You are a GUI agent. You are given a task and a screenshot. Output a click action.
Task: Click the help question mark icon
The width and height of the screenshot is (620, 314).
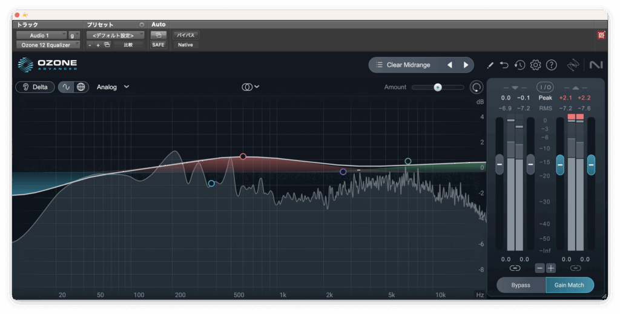[551, 65]
